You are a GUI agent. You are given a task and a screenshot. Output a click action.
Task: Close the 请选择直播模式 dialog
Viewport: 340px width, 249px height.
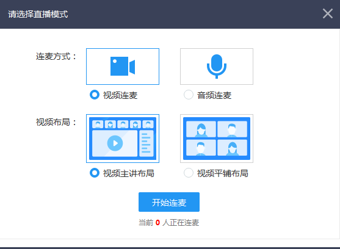[328, 13]
